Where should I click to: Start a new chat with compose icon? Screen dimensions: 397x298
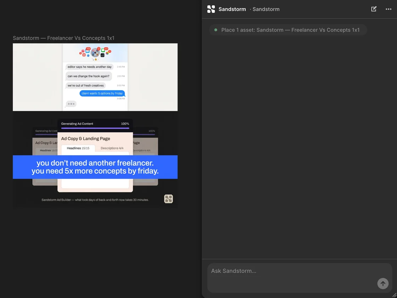click(x=374, y=9)
